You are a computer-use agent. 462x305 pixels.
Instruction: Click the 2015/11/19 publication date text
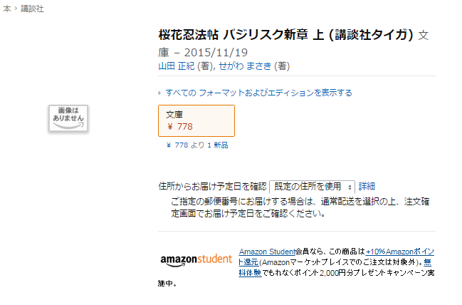coord(216,52)
